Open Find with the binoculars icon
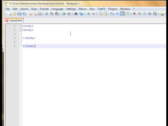Viewport: 168px width, 126px height. coord(76,14)
